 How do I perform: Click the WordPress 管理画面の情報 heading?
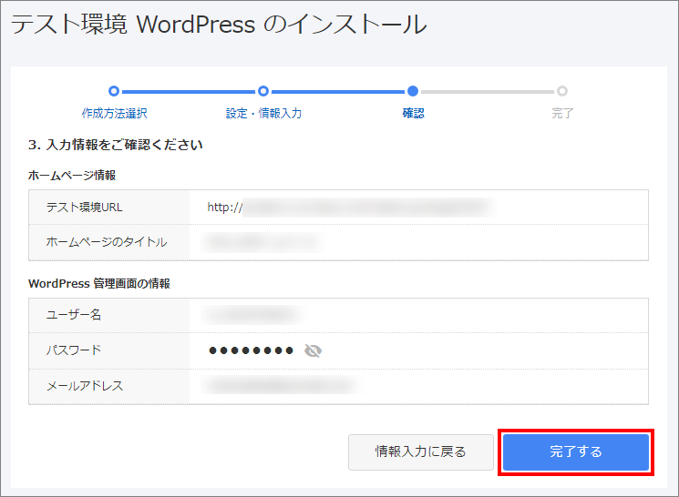[99, 283]
